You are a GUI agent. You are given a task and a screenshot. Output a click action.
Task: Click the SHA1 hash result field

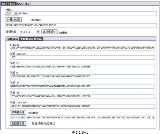pyautogui.click(x=81, y=25)
